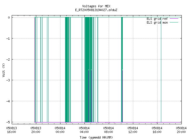Click the 'ELS grid ref' legend label

[157, 19]
